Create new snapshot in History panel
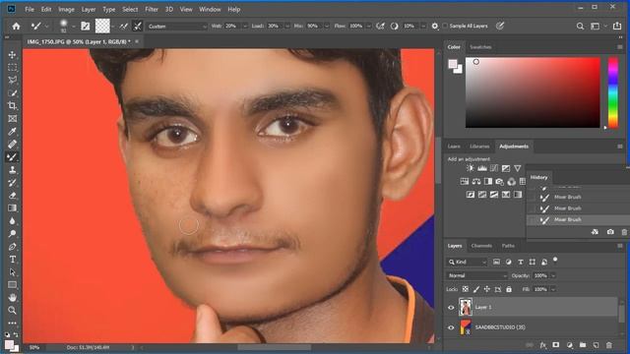Viewport: 630px width, 354px height. click(x=610, y=232)
